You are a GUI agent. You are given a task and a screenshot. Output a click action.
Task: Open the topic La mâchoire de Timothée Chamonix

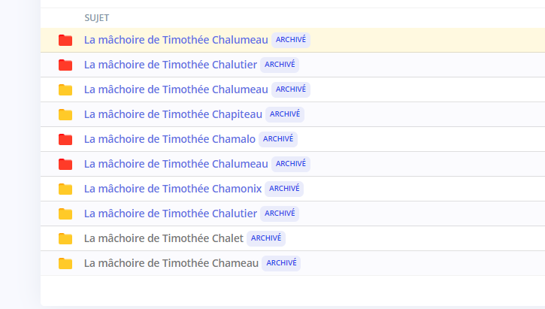[x=173, y=189]
